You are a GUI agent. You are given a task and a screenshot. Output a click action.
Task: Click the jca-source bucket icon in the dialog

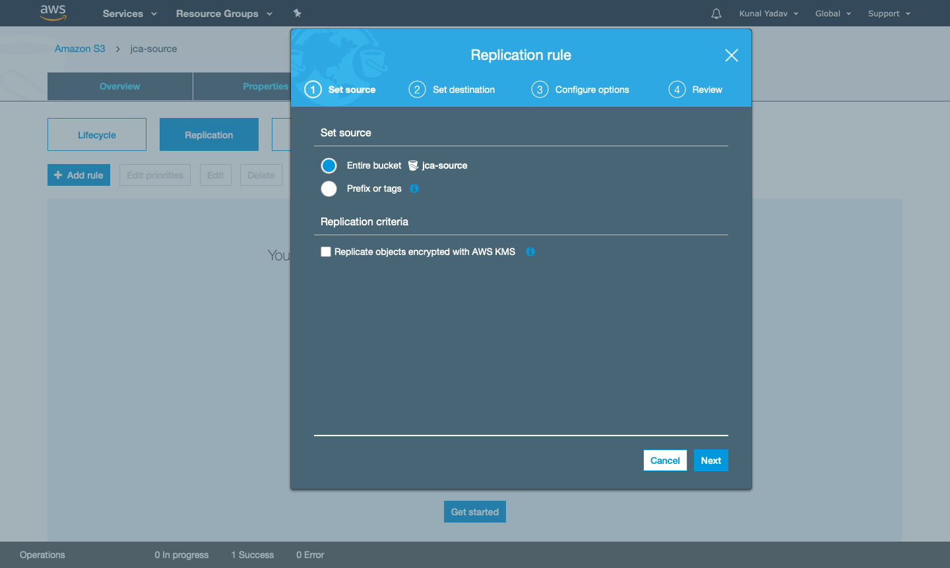(413, 165)
